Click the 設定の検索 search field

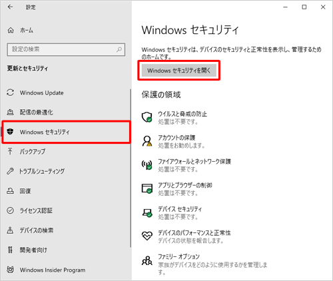click(x=66, y=49)
